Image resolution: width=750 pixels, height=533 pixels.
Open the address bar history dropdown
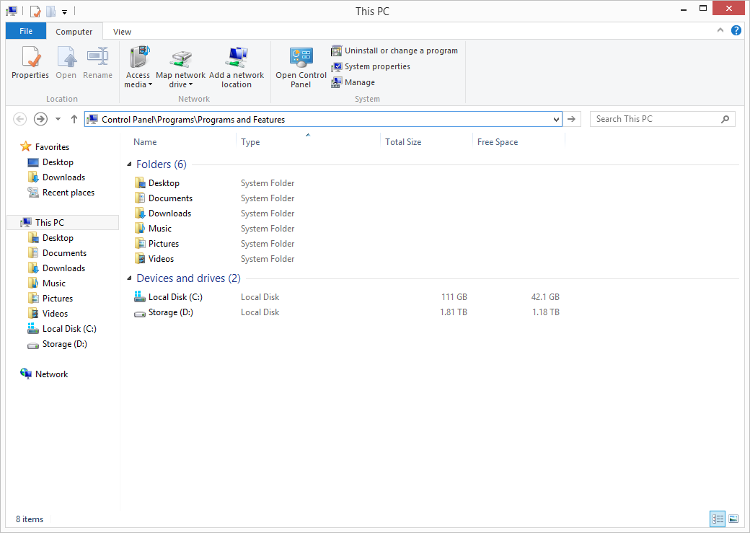point(555,119)
